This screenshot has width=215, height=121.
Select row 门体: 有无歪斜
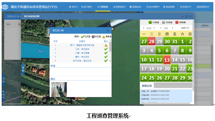(80, 49)
